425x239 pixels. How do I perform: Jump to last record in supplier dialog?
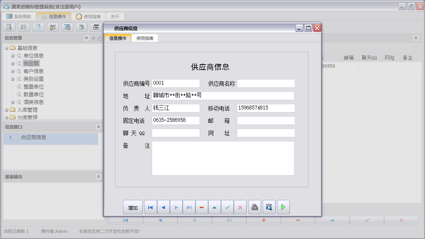point(189,207)
